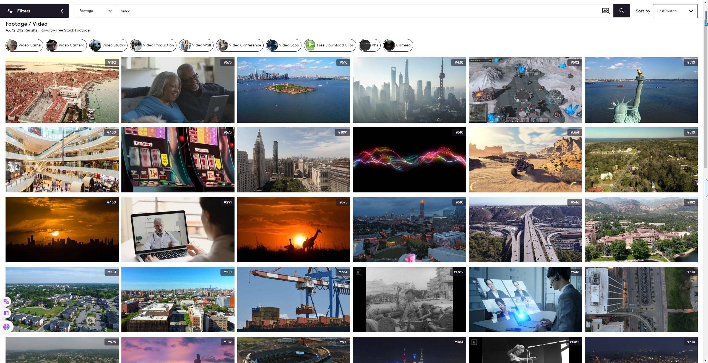Click the Video Loop related search chip
The width and height of the screenshot is (708, 363).
pyautogui.click(x=283, y=45)
